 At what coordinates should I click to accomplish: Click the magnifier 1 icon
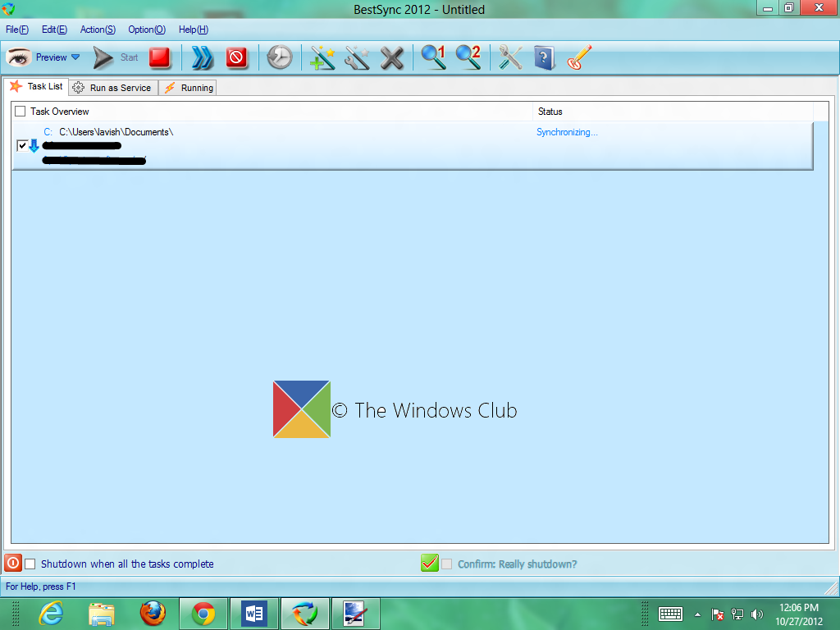[433, 57]
